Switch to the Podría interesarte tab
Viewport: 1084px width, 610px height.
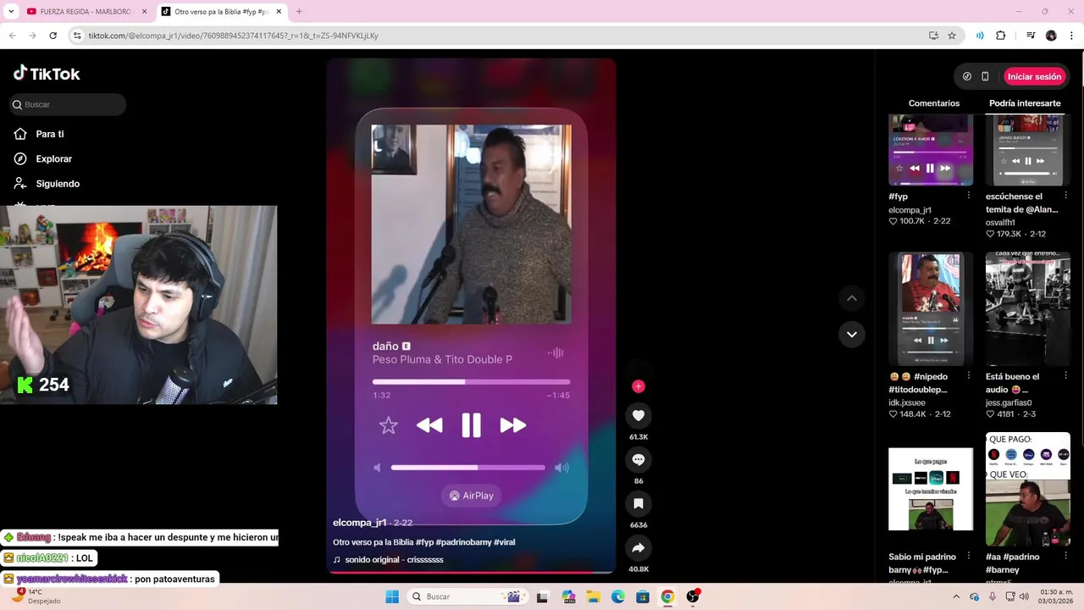1025,103
